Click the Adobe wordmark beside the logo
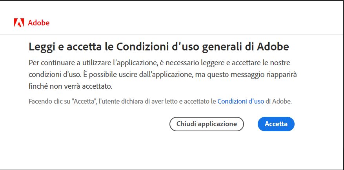The width and height of the screenshot is (344, 170). point(38,23)
